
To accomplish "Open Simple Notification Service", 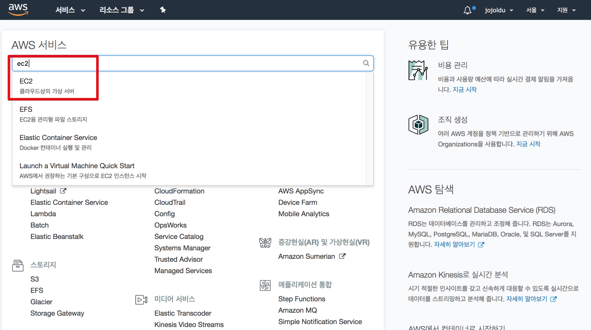I will tap(320, 322).
